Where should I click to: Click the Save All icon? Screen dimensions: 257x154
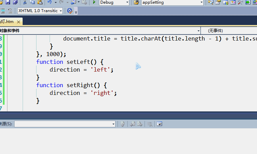(x=15, y=2)
